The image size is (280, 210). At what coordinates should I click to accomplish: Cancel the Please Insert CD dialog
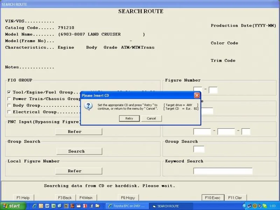(152, 118)
